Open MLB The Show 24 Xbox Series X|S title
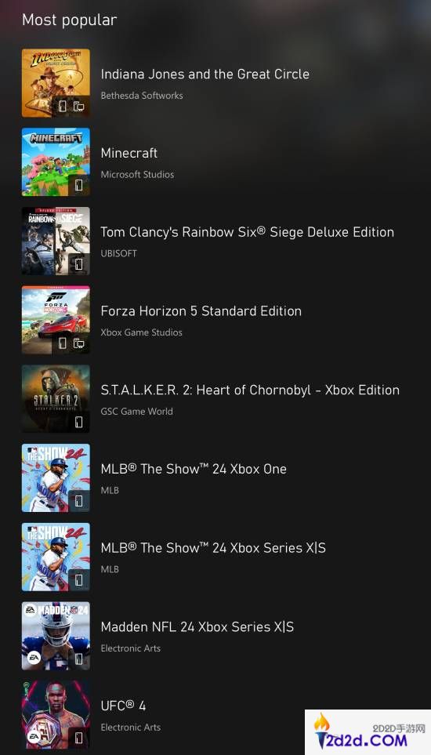 pos(213,548)
